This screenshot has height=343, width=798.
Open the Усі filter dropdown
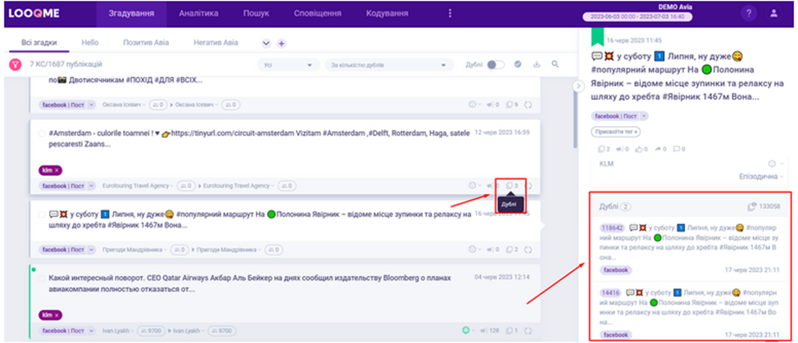pyautogui.click(x=288, y=65)
